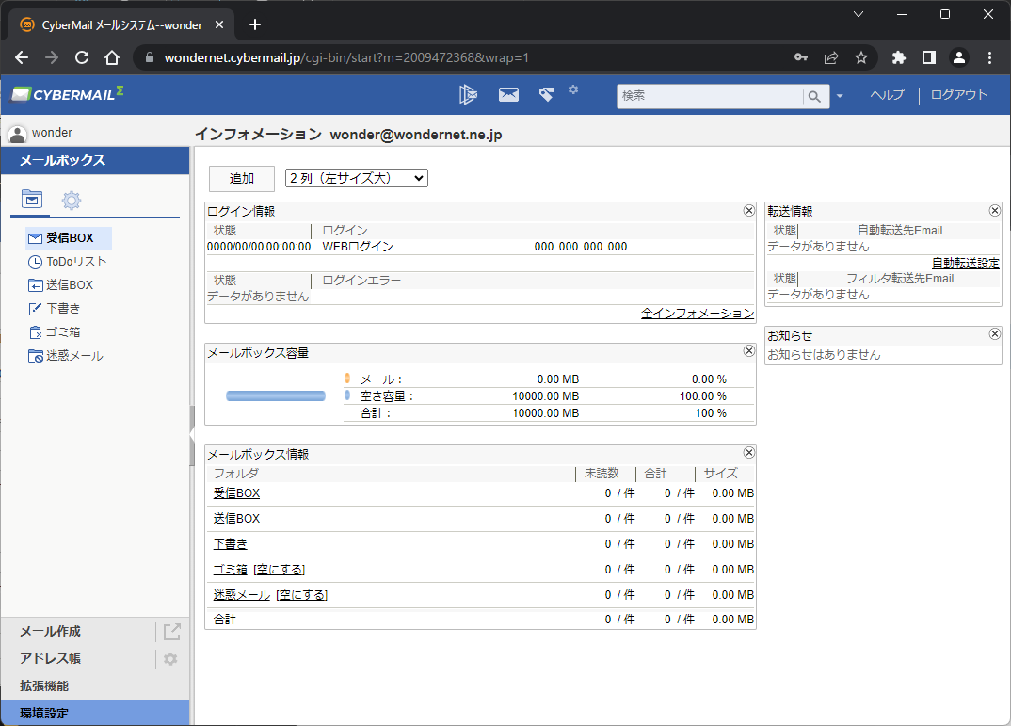The width and height of the screenshot is (1011, 726).
Task: Open 迷惑メール link in mailbox info table
Action: (242, 595)
